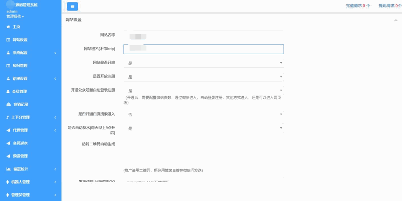Open the 是否自动反水 dropdown
The width and height of the screenshot is (402, 201).
click(x=204, y=129)
